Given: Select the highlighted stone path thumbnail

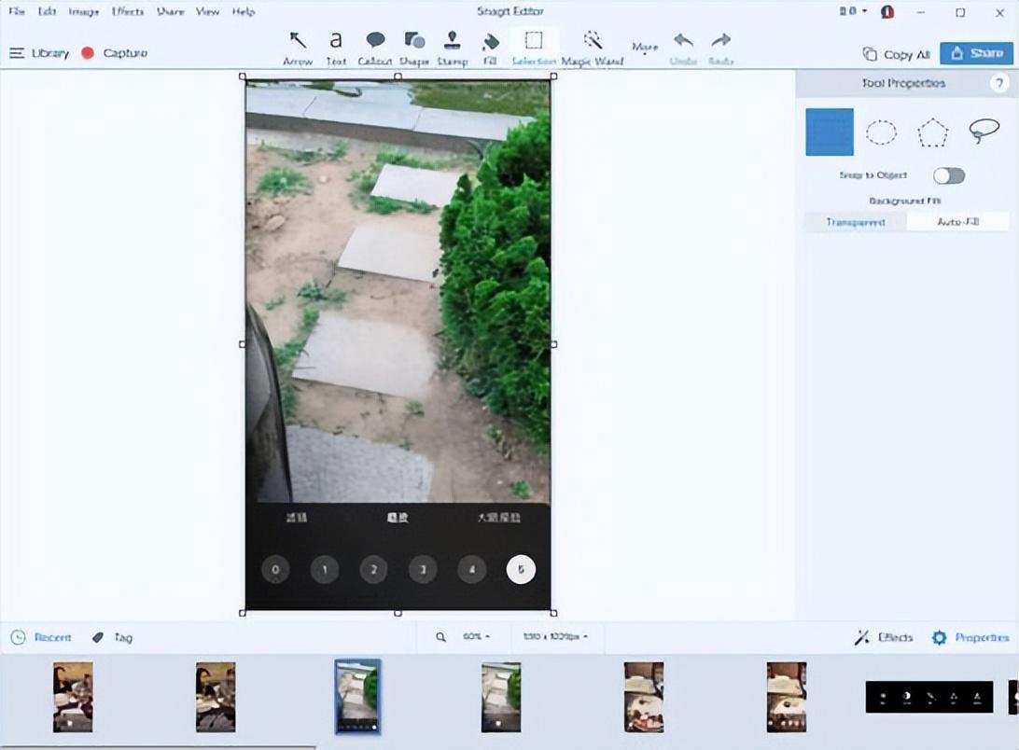Looking at the screenshot, I should coord(357,697).
